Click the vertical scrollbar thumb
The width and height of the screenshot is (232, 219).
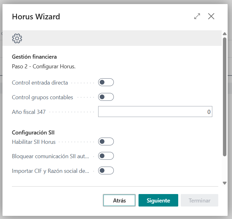(224, 97)
